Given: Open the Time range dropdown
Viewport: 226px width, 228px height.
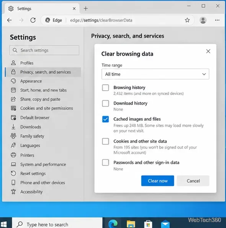Looking at the screenshot, I should click(x=155, y=74).
